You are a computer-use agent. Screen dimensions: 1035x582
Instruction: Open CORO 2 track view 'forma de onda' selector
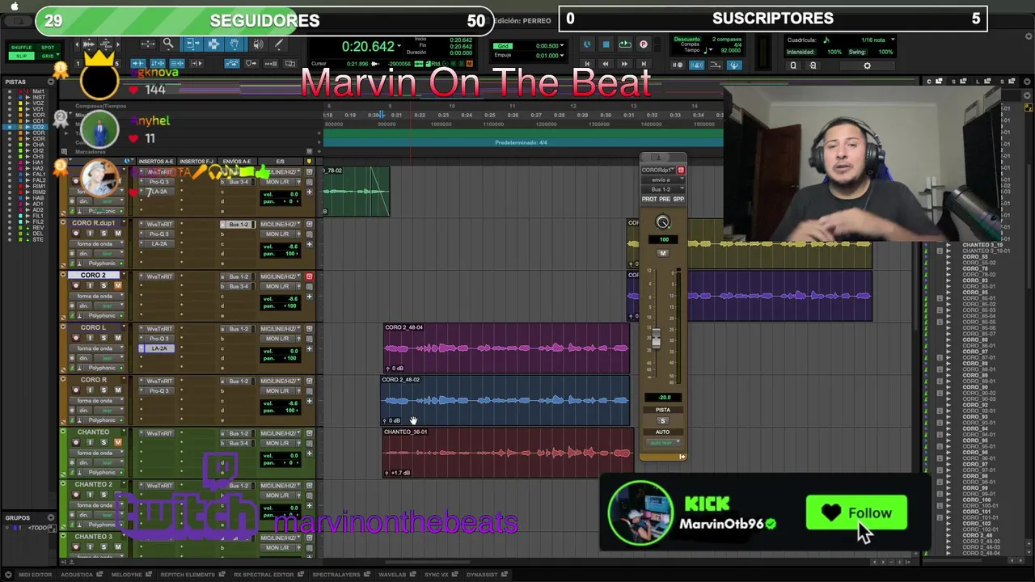tap(95, 296)
